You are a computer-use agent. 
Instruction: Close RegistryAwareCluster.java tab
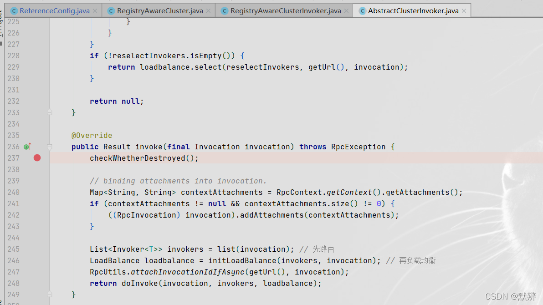208,11
